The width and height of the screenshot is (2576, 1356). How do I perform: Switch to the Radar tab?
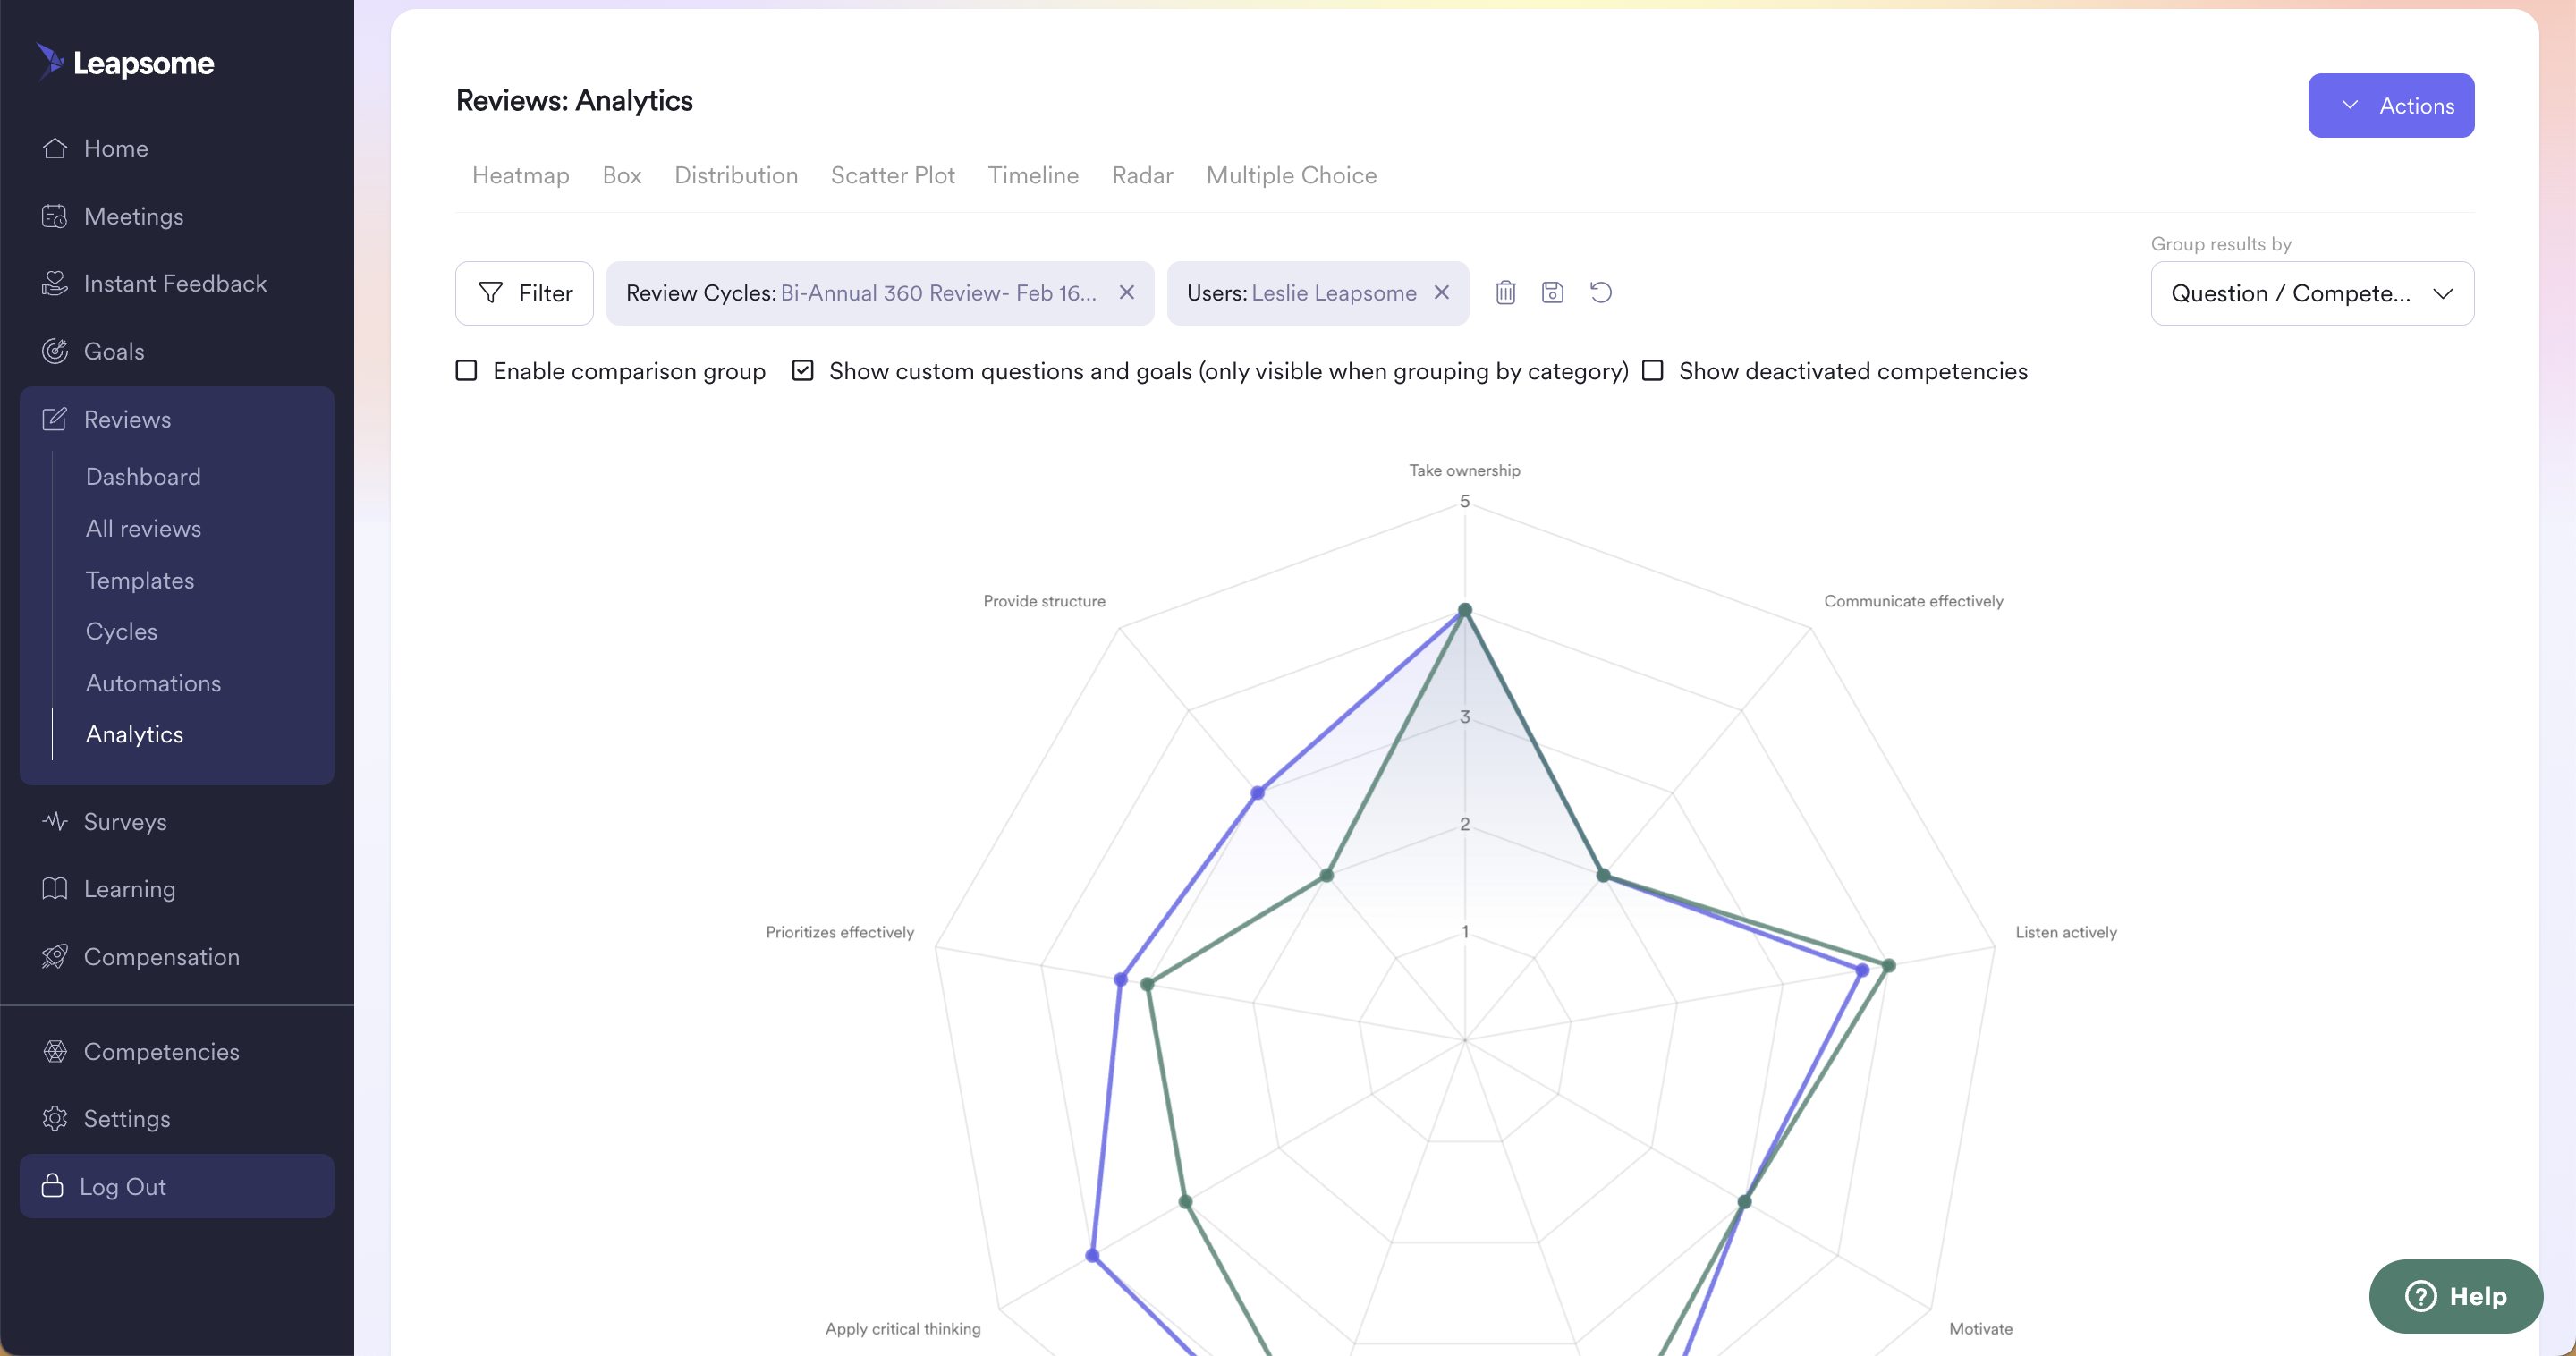(1142, 175)
